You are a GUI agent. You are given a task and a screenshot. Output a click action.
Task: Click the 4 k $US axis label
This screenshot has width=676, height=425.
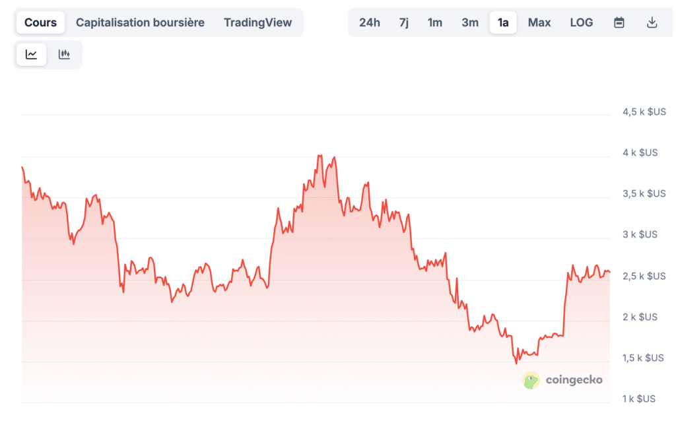coord(640,152)
